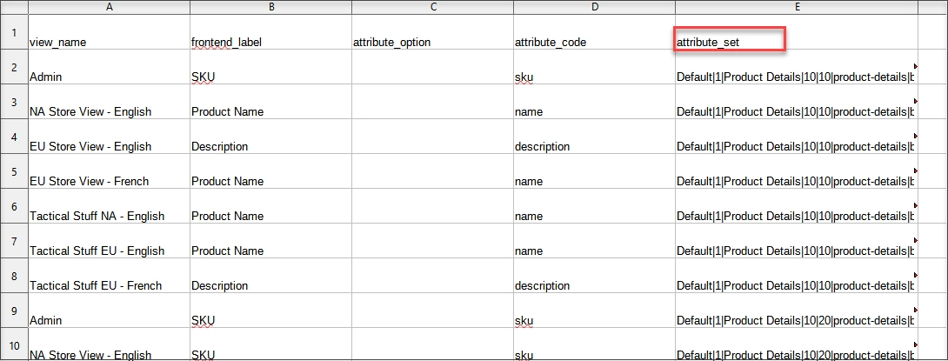Select row 6 header
The height and width of the screenshot is (361, 948).
click(14, 205)
